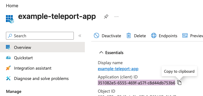
Task: Click the Overview grid icon
Action: point(8,47)
